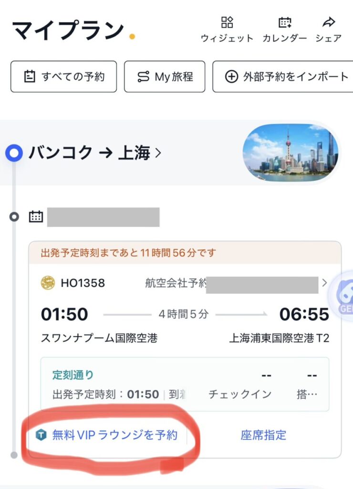
Task: Tap the calendar icon beside the date
Action: (36, 217)
